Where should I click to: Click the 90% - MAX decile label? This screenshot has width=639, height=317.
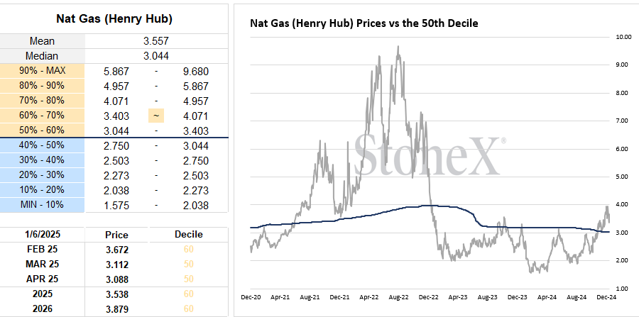(x=42, y=71)
